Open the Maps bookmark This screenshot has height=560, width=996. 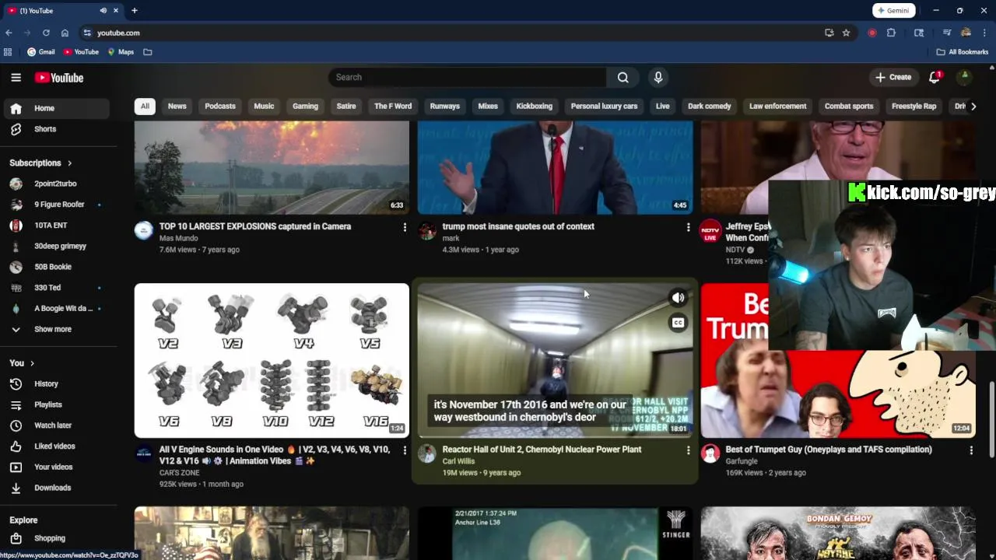(x=121, y=52)
